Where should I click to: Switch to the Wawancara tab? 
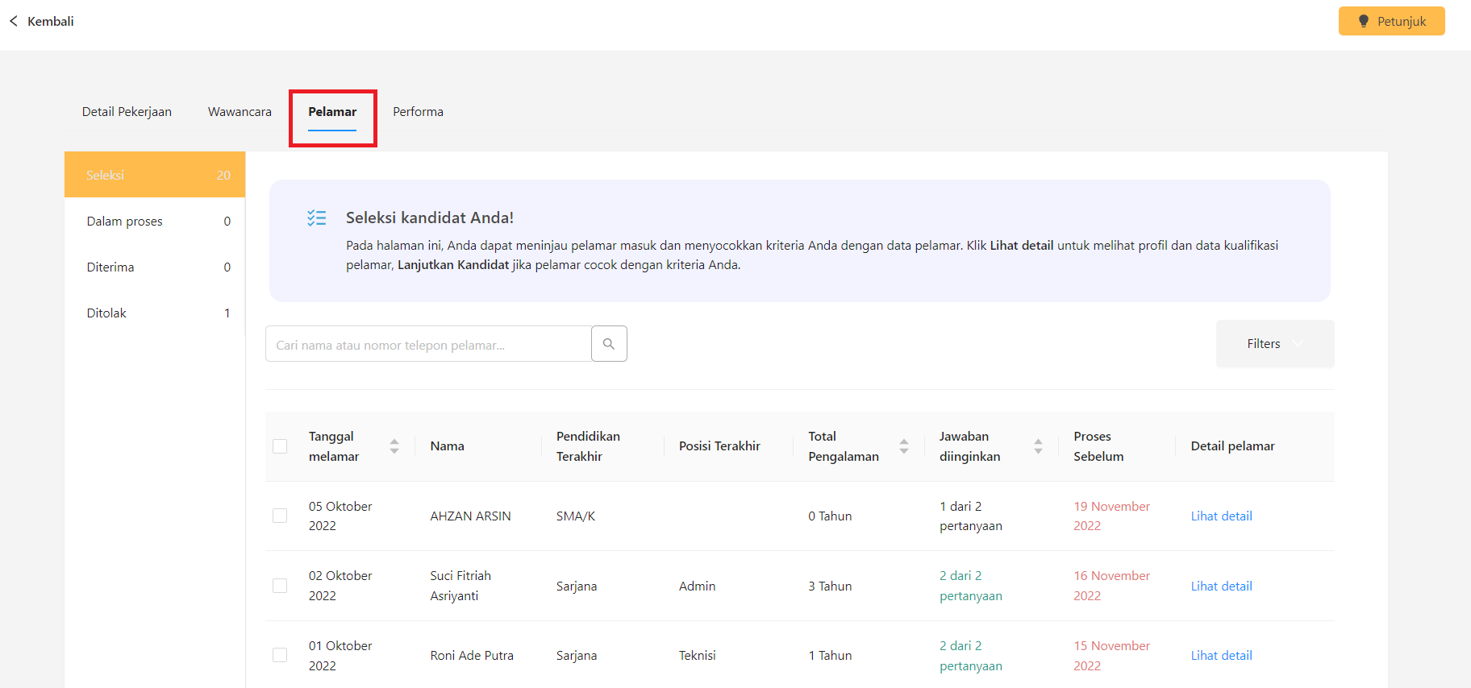click(240, 112)
